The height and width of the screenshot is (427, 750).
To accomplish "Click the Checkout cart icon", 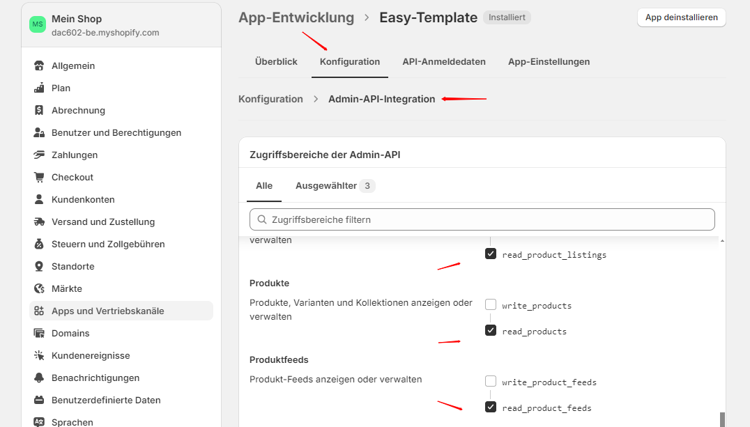I will pyautogui.click(x=39, y=178).
